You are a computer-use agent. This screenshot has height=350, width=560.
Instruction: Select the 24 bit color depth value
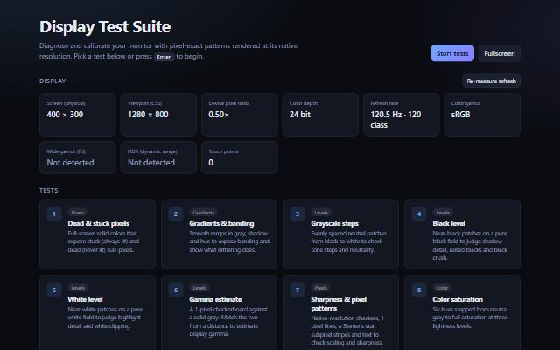[299, 115]
